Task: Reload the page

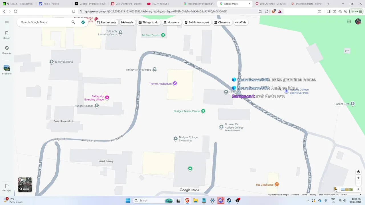Action: 15,11
